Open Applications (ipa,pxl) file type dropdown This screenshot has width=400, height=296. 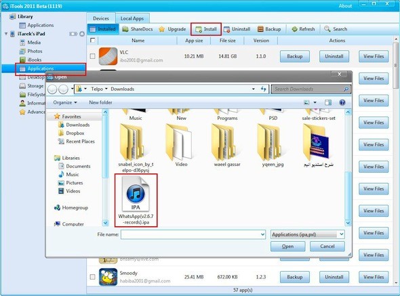307,234
